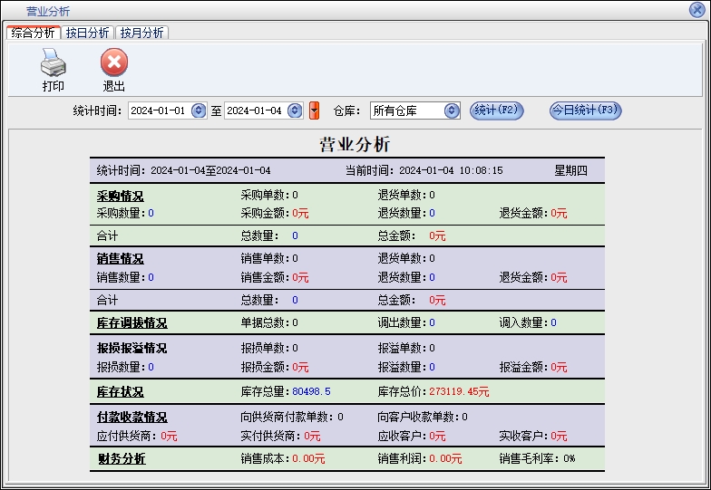
Task: Open the 所有仓库 warehouse dropdown
Action: (x=452, y=110)
